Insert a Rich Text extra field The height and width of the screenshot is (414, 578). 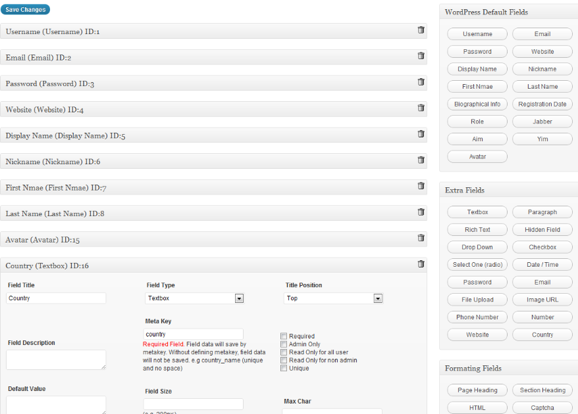(x=477, y=229)
